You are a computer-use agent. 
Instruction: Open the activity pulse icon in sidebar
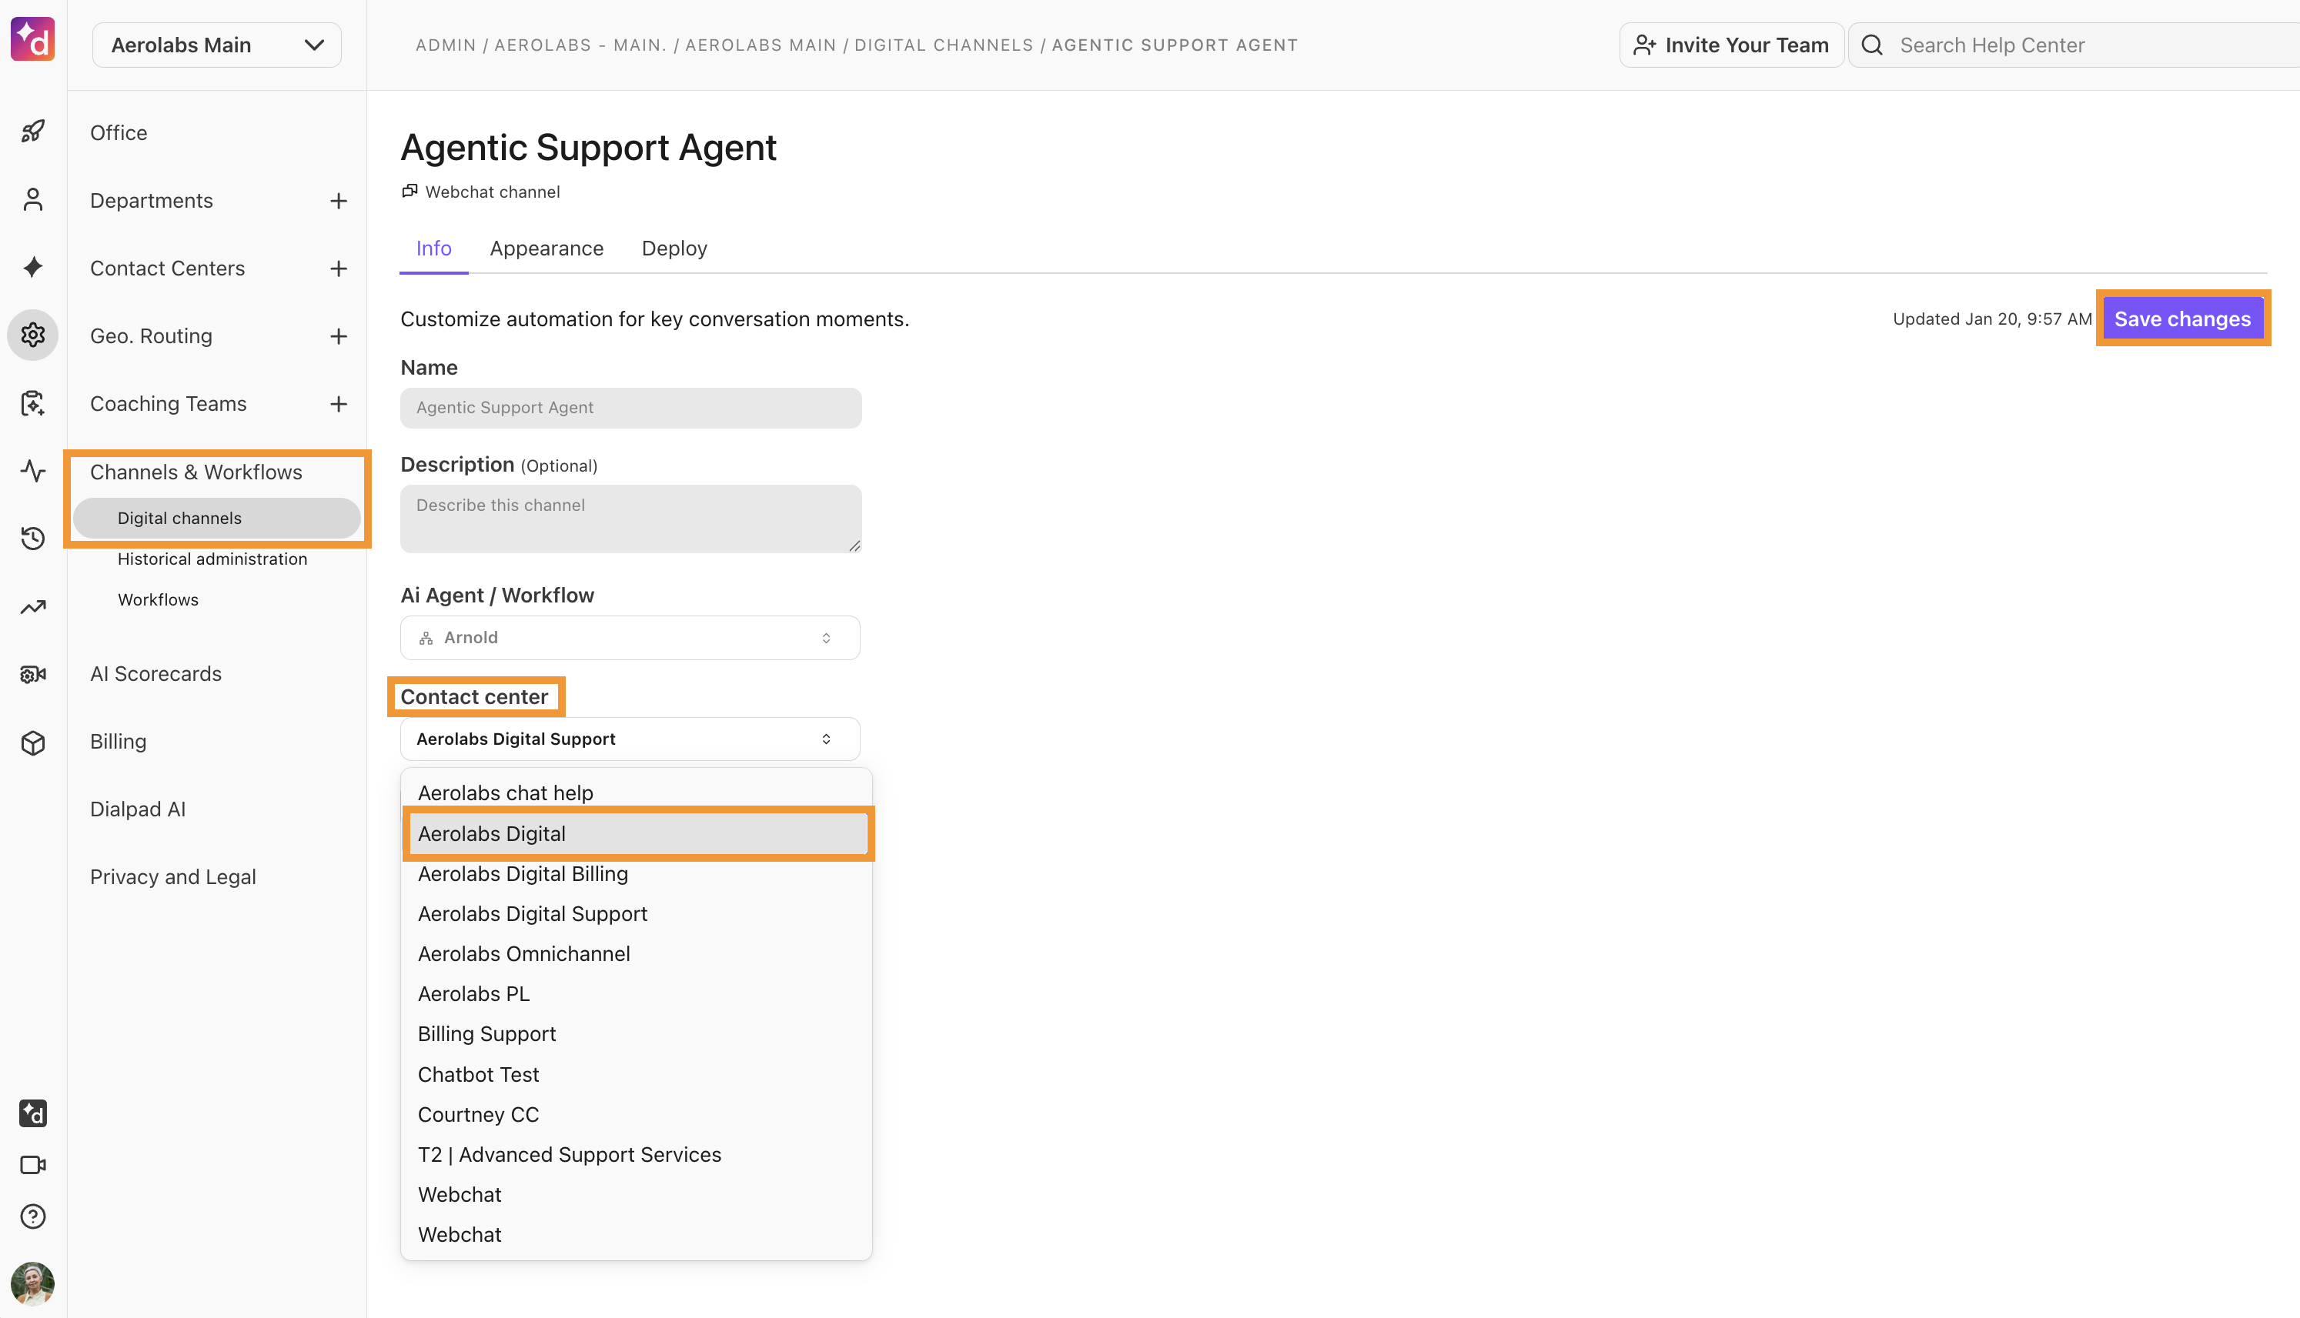pos(32,471)
